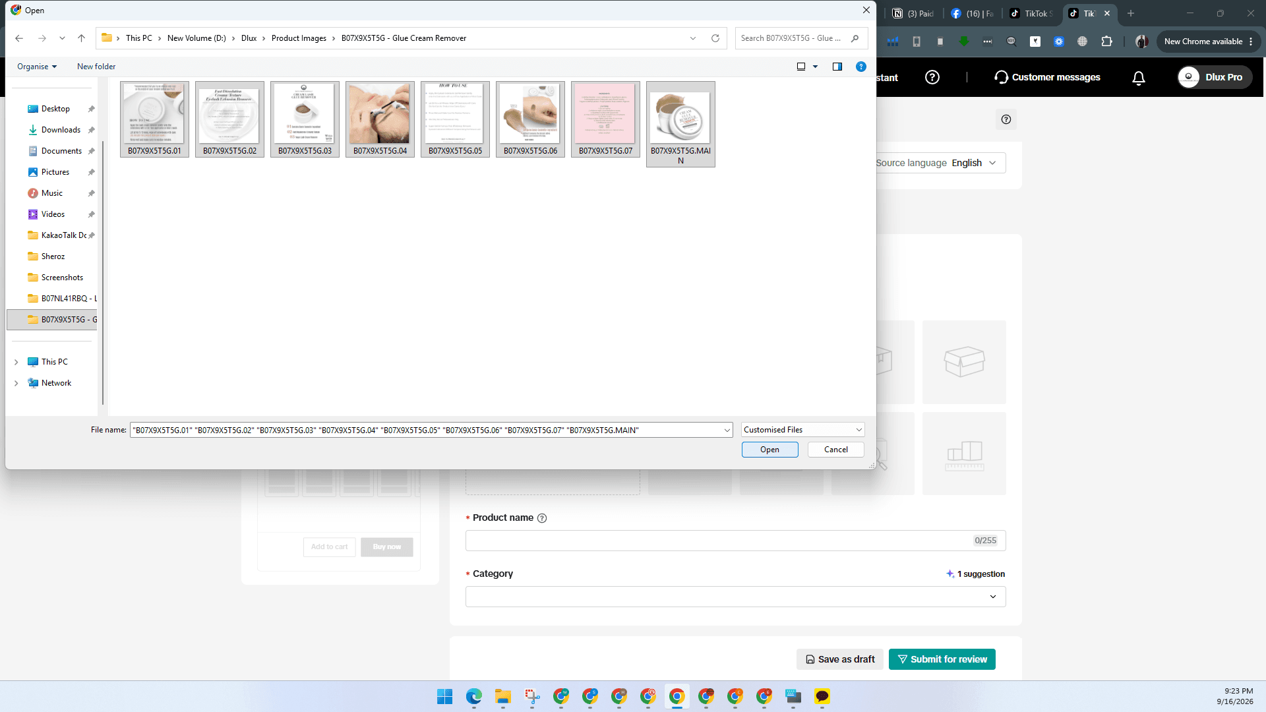The image size is (1266, 712).
Task: Open Pictures in the sidebar
Action: tap(55, 172)
